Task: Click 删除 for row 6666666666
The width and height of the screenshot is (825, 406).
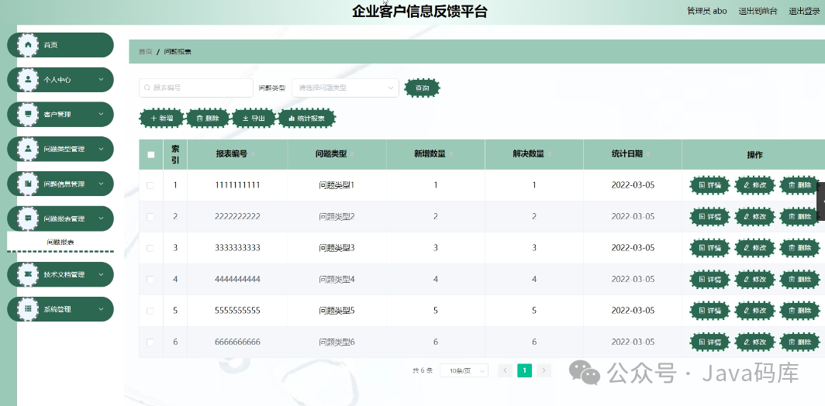Action: click(x=799, y=342)
